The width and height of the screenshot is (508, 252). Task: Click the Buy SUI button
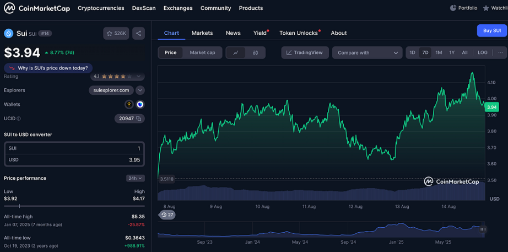492,31
